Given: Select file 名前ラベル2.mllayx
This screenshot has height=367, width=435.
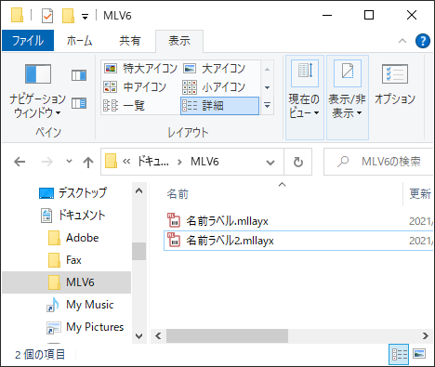Looking at the screenshot, I should [x=230, y=241].
